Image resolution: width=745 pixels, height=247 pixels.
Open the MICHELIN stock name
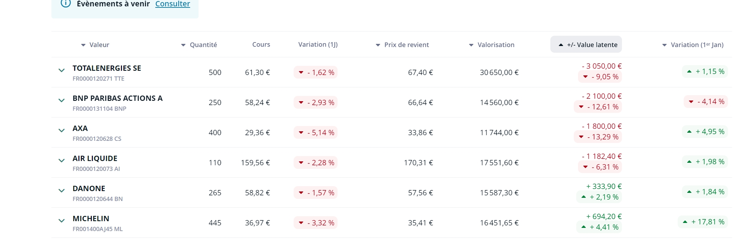click(91, 219)
